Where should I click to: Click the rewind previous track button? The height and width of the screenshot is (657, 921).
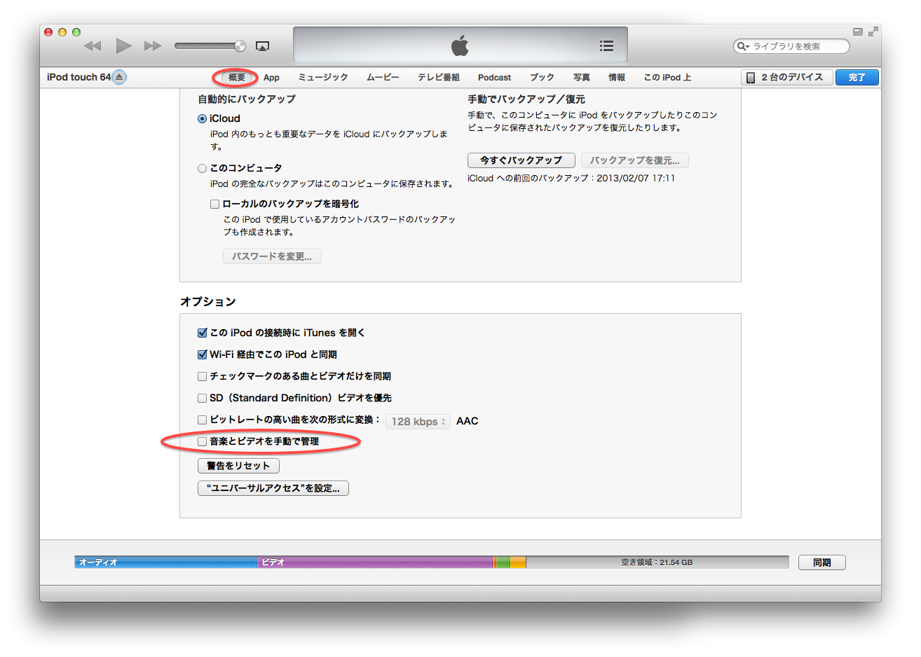pyautogui.click(x=93, y=46)
